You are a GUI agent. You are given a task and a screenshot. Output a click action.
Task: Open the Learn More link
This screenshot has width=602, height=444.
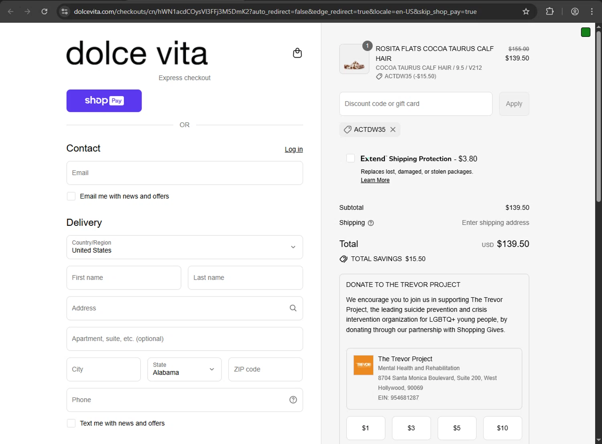[x=375, y=180]
